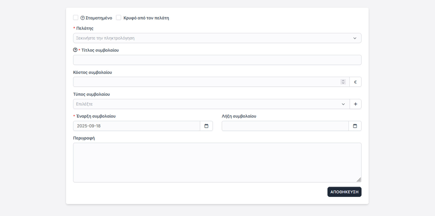
Task: Click the 'Κρυφό από τον πελάτη' label text
Action: pos(146,18)
